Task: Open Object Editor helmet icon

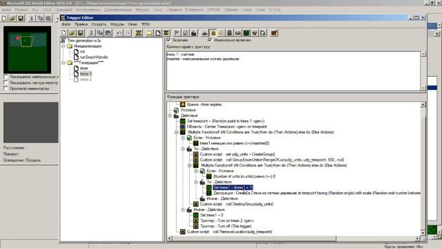Action: (229, 33)
